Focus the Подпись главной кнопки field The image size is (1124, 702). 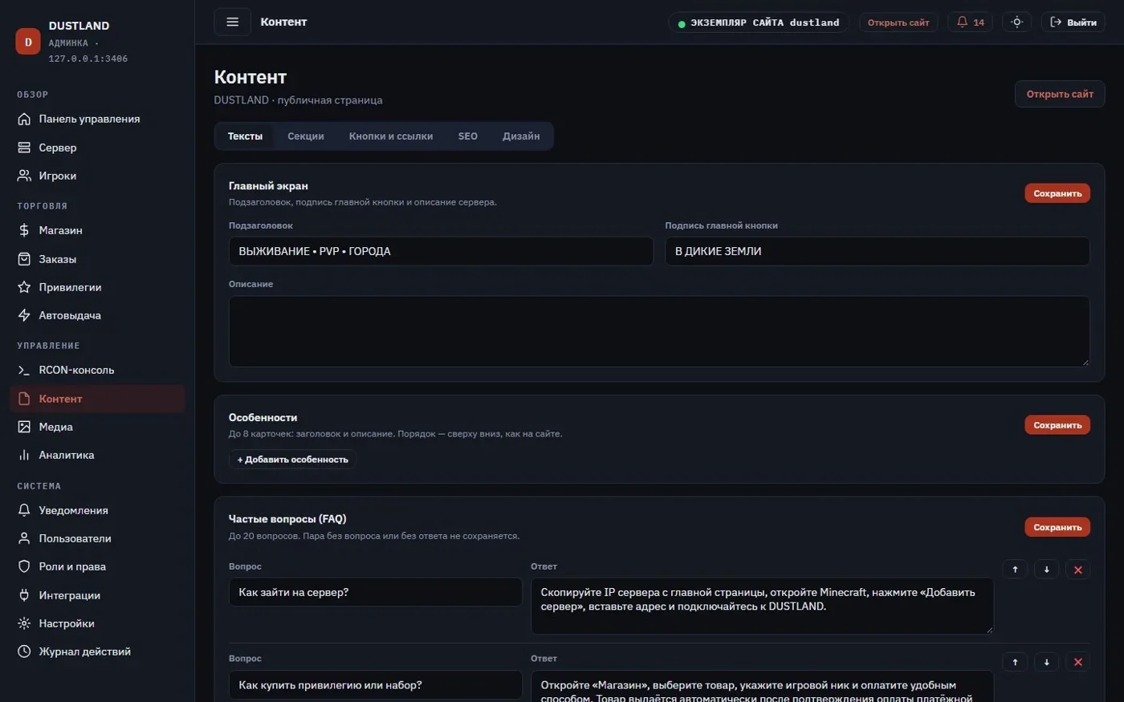(x=878, y=251)
